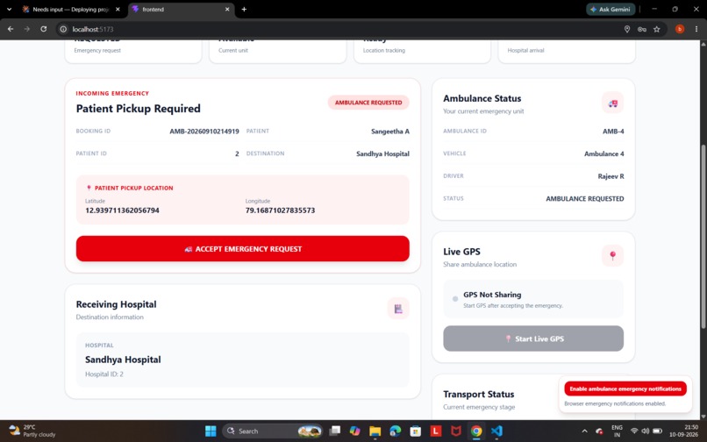Screen dimensions: 707x442
Task: Click driver name Rajeev R
Action: pyautogui.click(x=611, y=176)
